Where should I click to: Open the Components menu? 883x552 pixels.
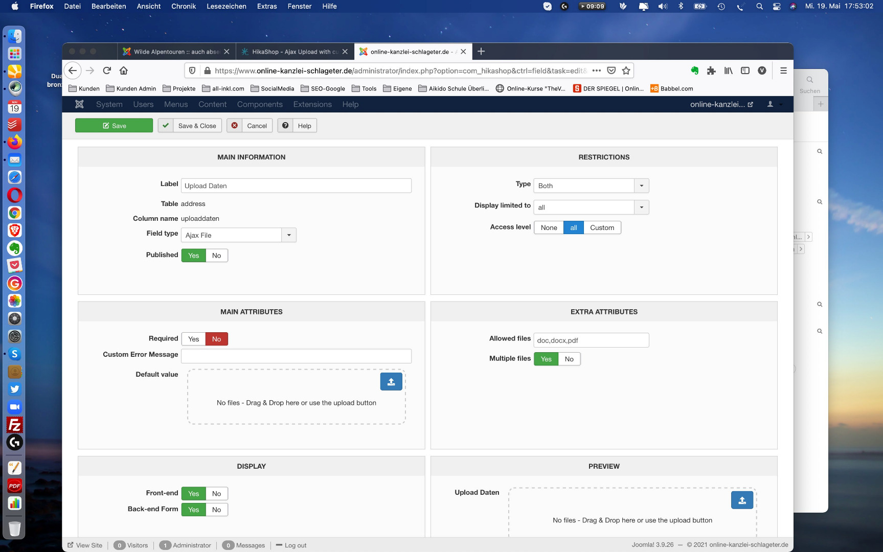point(260,104)
